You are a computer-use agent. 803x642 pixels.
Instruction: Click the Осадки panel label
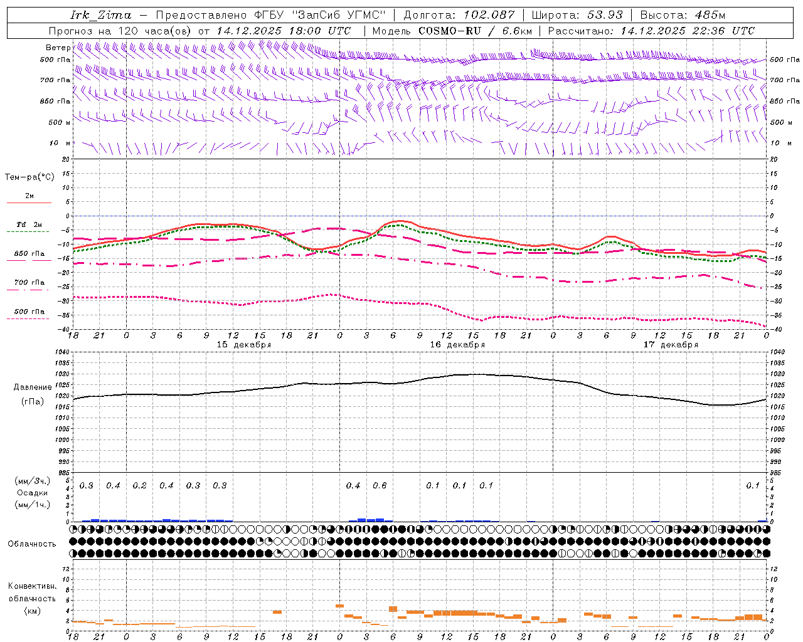click(x=33, y=493)
